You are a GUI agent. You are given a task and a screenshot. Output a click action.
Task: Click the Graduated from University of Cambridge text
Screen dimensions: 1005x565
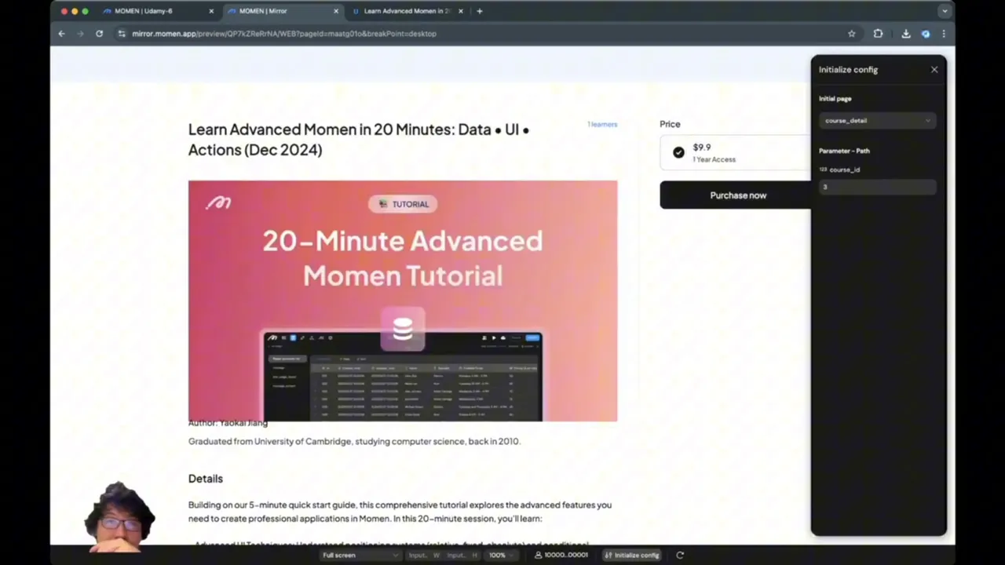tap(354, 441)
